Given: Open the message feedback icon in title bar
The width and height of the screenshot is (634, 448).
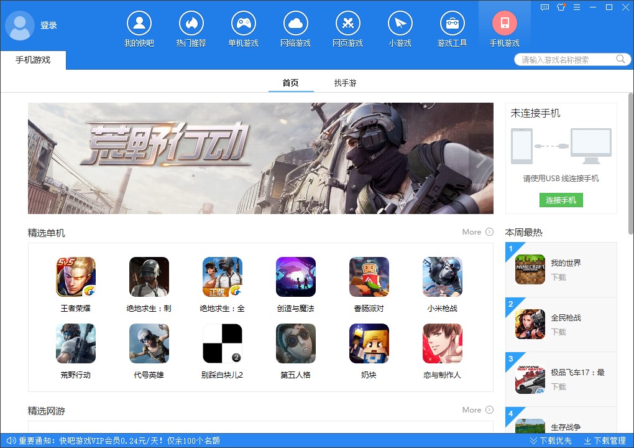Looking at the screenshot, I should [544, 7].
